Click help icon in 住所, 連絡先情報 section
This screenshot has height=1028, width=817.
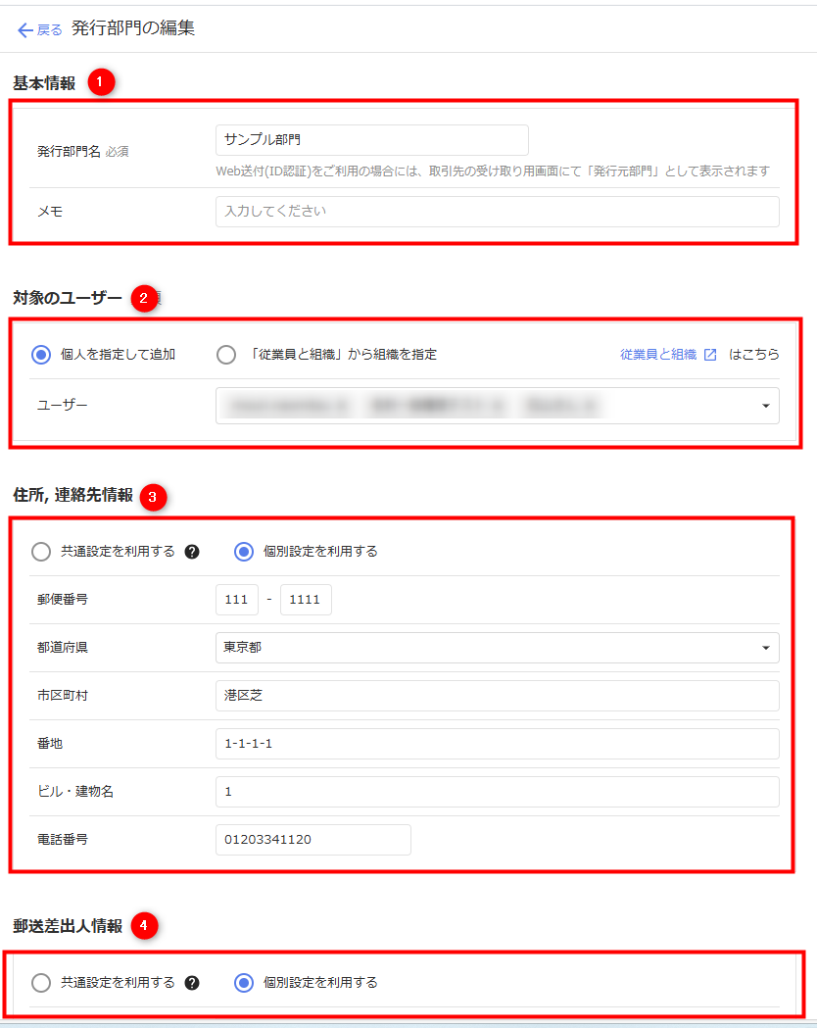click(192, 552)
